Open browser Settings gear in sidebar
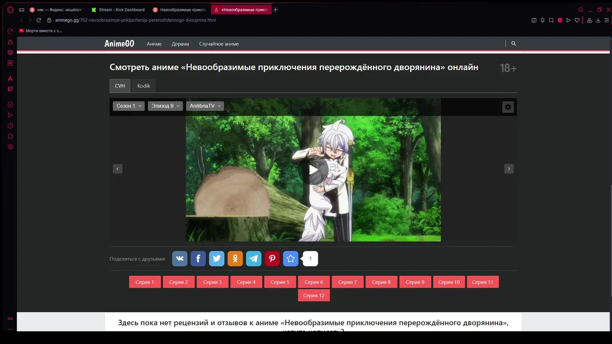 tap(10, 147)
